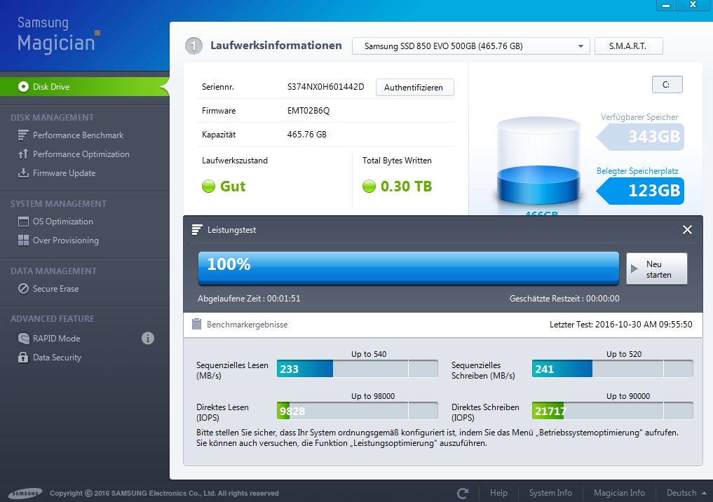Click the Firmware Update download icon
Screen dimensions: 713x502
coord(23,172)
